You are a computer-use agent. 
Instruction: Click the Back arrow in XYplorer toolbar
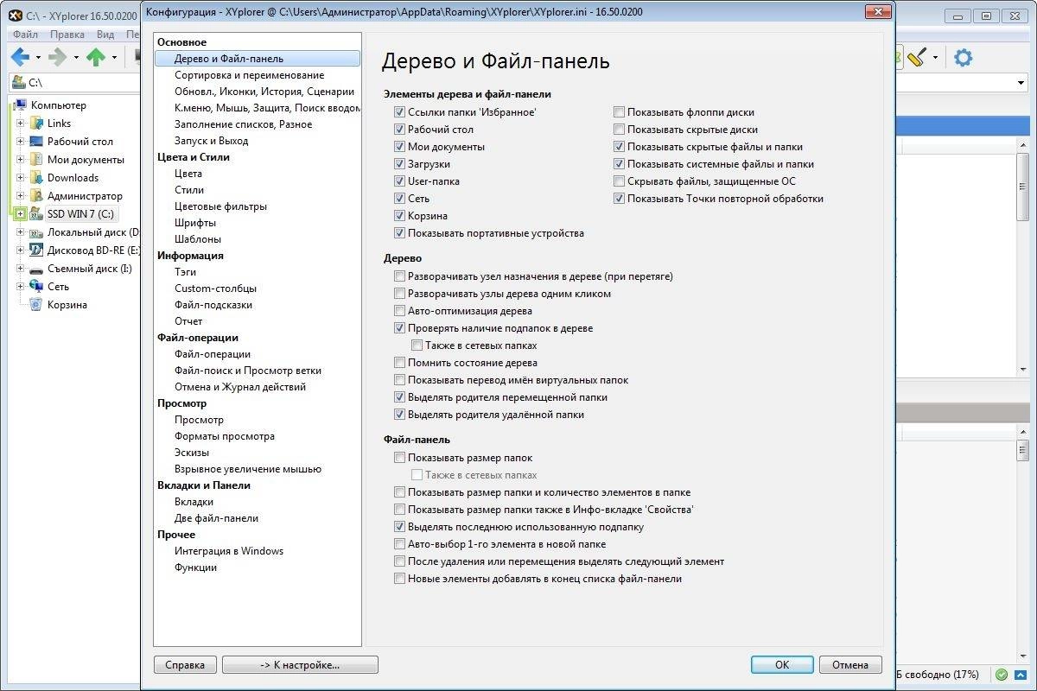click(x=20, y=58)
